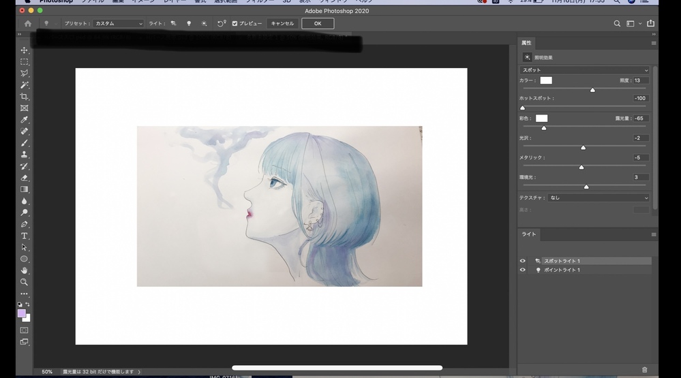Add new point light from options bar

(x=189, y=23)
